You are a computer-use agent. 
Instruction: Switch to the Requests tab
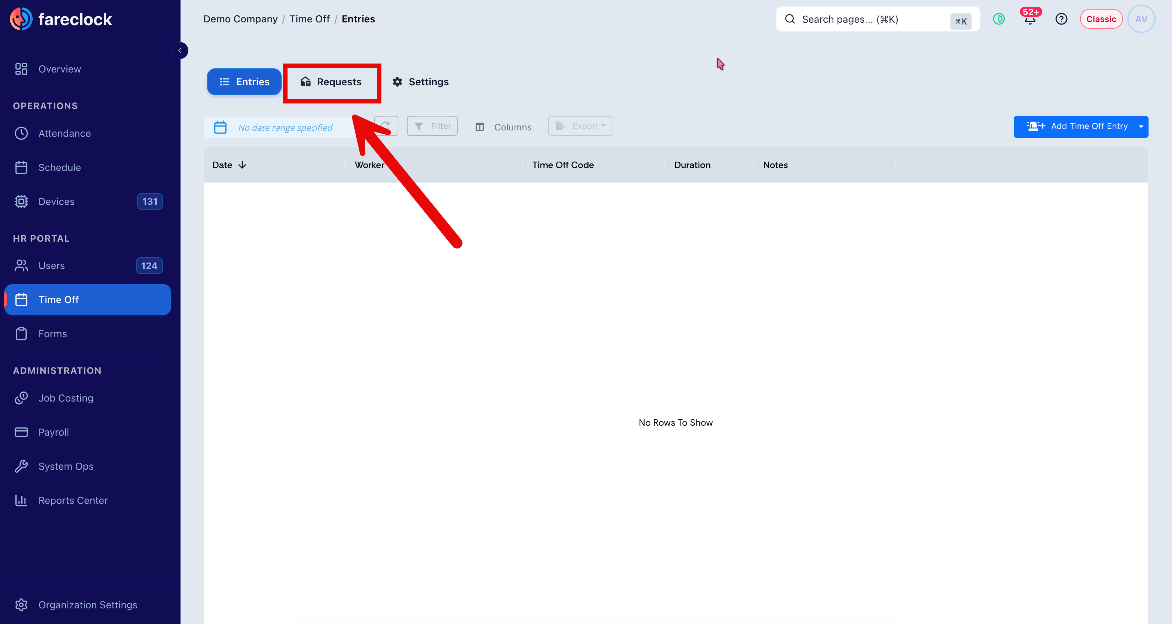coord(331,82)
